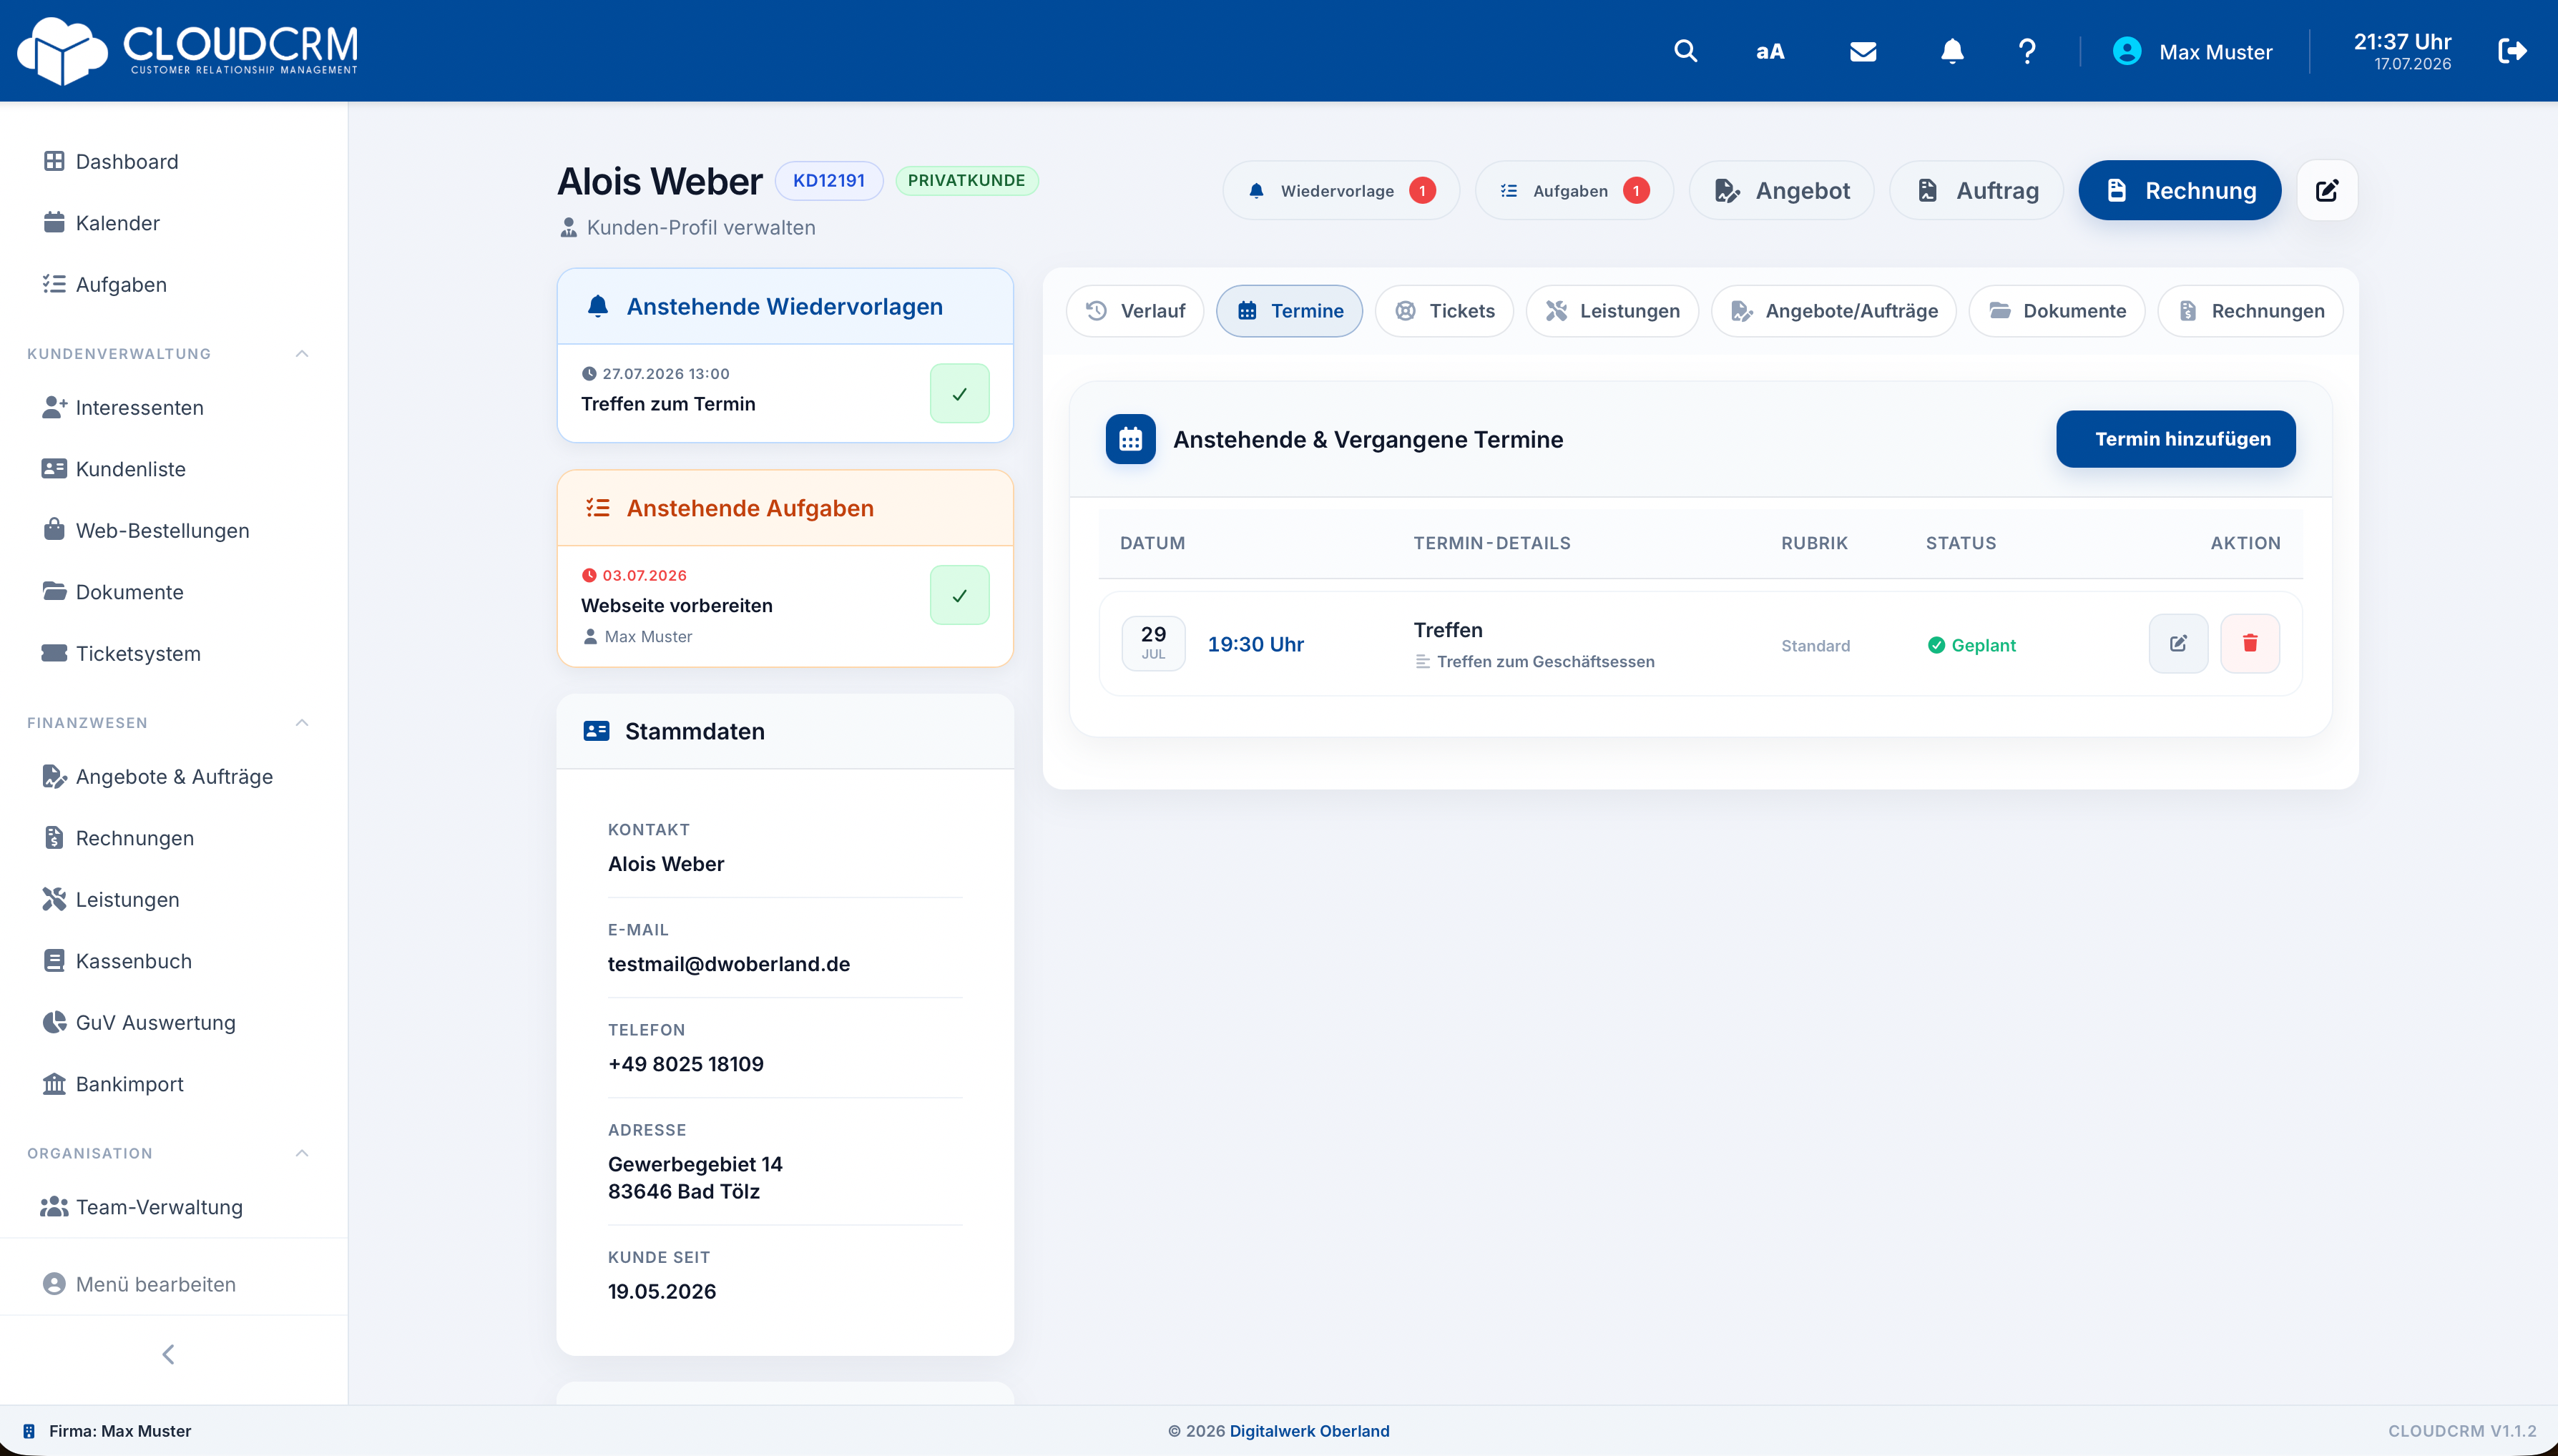The width and height of the screenshot is (2558, 1456).
Task: Collapse sidebar with left arrow
Action: click(x=168, y=1354)
